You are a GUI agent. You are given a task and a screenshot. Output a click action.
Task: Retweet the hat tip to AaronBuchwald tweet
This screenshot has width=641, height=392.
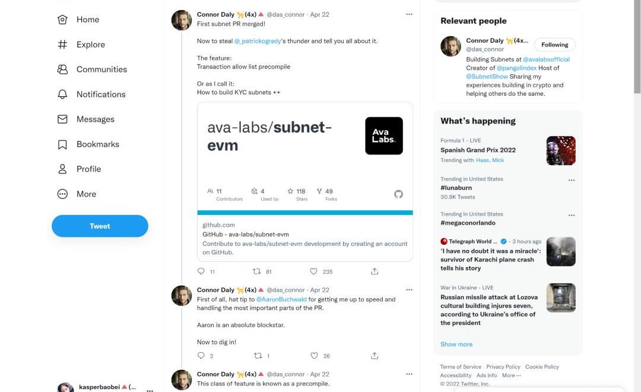click(x=257, y=356)
